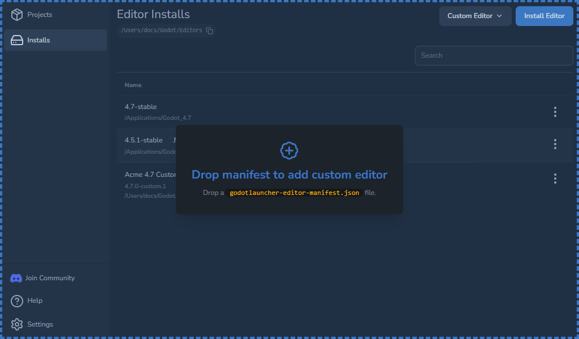Select the 4.7-stable install name
579x339 pixels.
click(141, 107)
